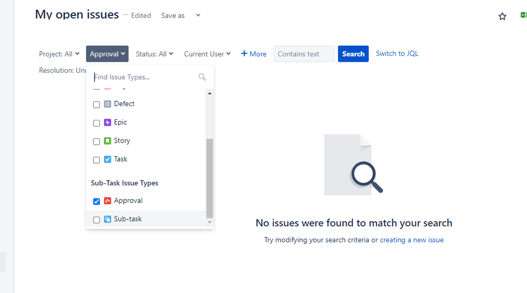Viewport: 527px width, 293px height.
Task: Click the dropdown list scroll up arrow
Action: (210, 93)
